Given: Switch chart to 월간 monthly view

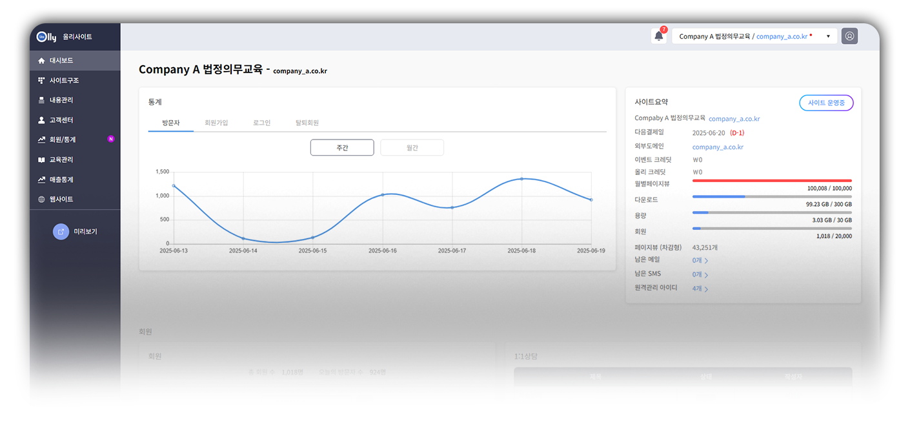Looking at the screenshot, I should [x=412, y=148].
